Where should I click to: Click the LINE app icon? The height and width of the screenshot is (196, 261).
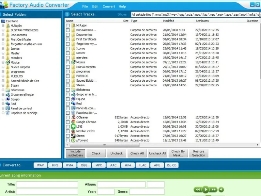[73, 126]
